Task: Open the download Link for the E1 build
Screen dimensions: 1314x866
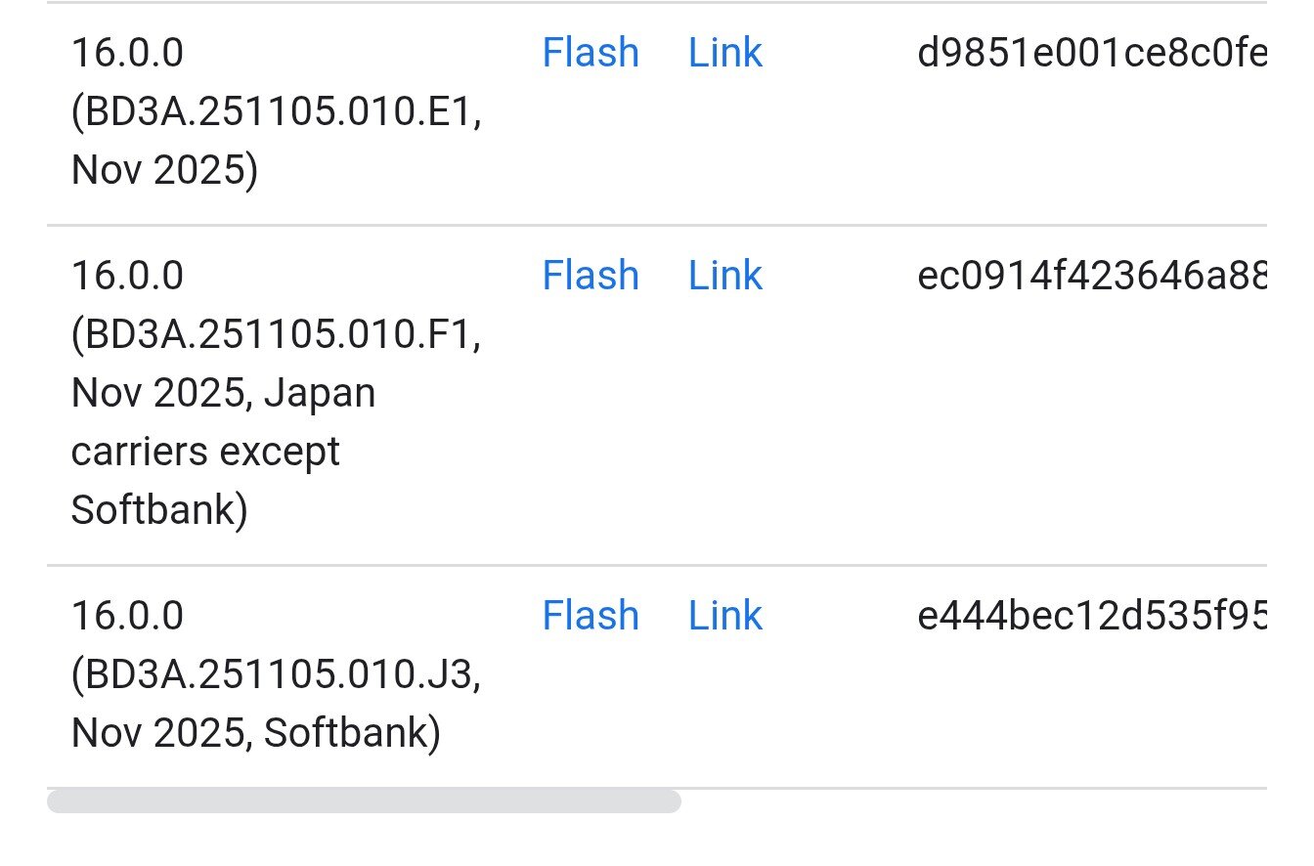Action: click(724, 53)
